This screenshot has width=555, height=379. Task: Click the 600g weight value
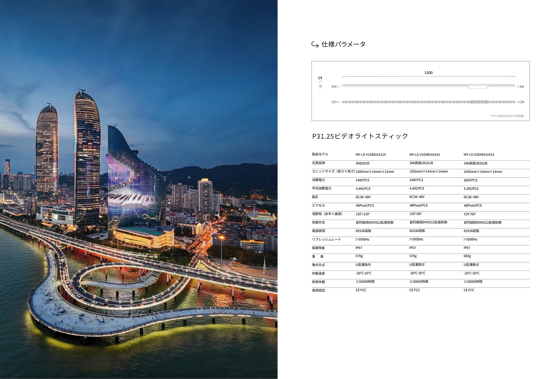[x=467, y=256]
